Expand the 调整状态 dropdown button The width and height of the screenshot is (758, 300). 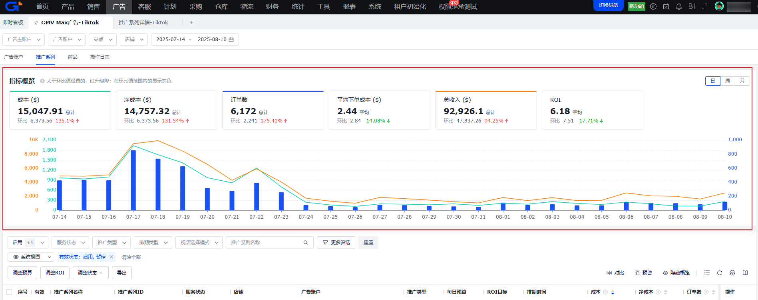(90, 273)
